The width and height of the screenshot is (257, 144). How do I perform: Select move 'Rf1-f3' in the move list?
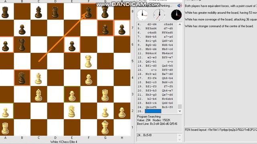[x=151, y=86]
